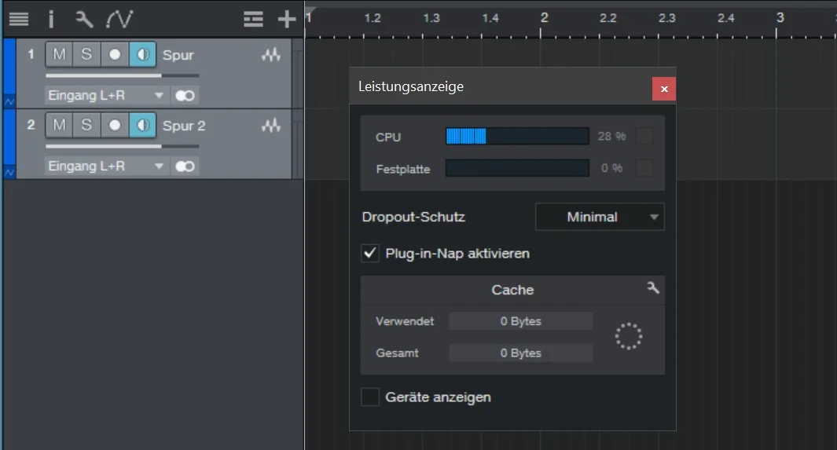Open the track layout list icon
This screenshot has width=837, height=450.
coord(253,20)
